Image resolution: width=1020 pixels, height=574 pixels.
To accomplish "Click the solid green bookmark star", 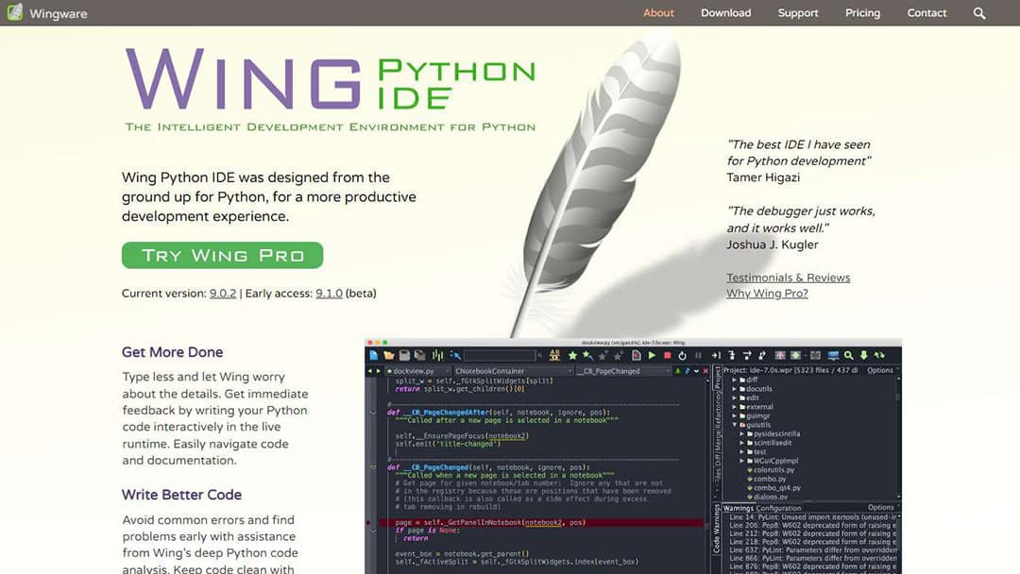I will point(572,356).
